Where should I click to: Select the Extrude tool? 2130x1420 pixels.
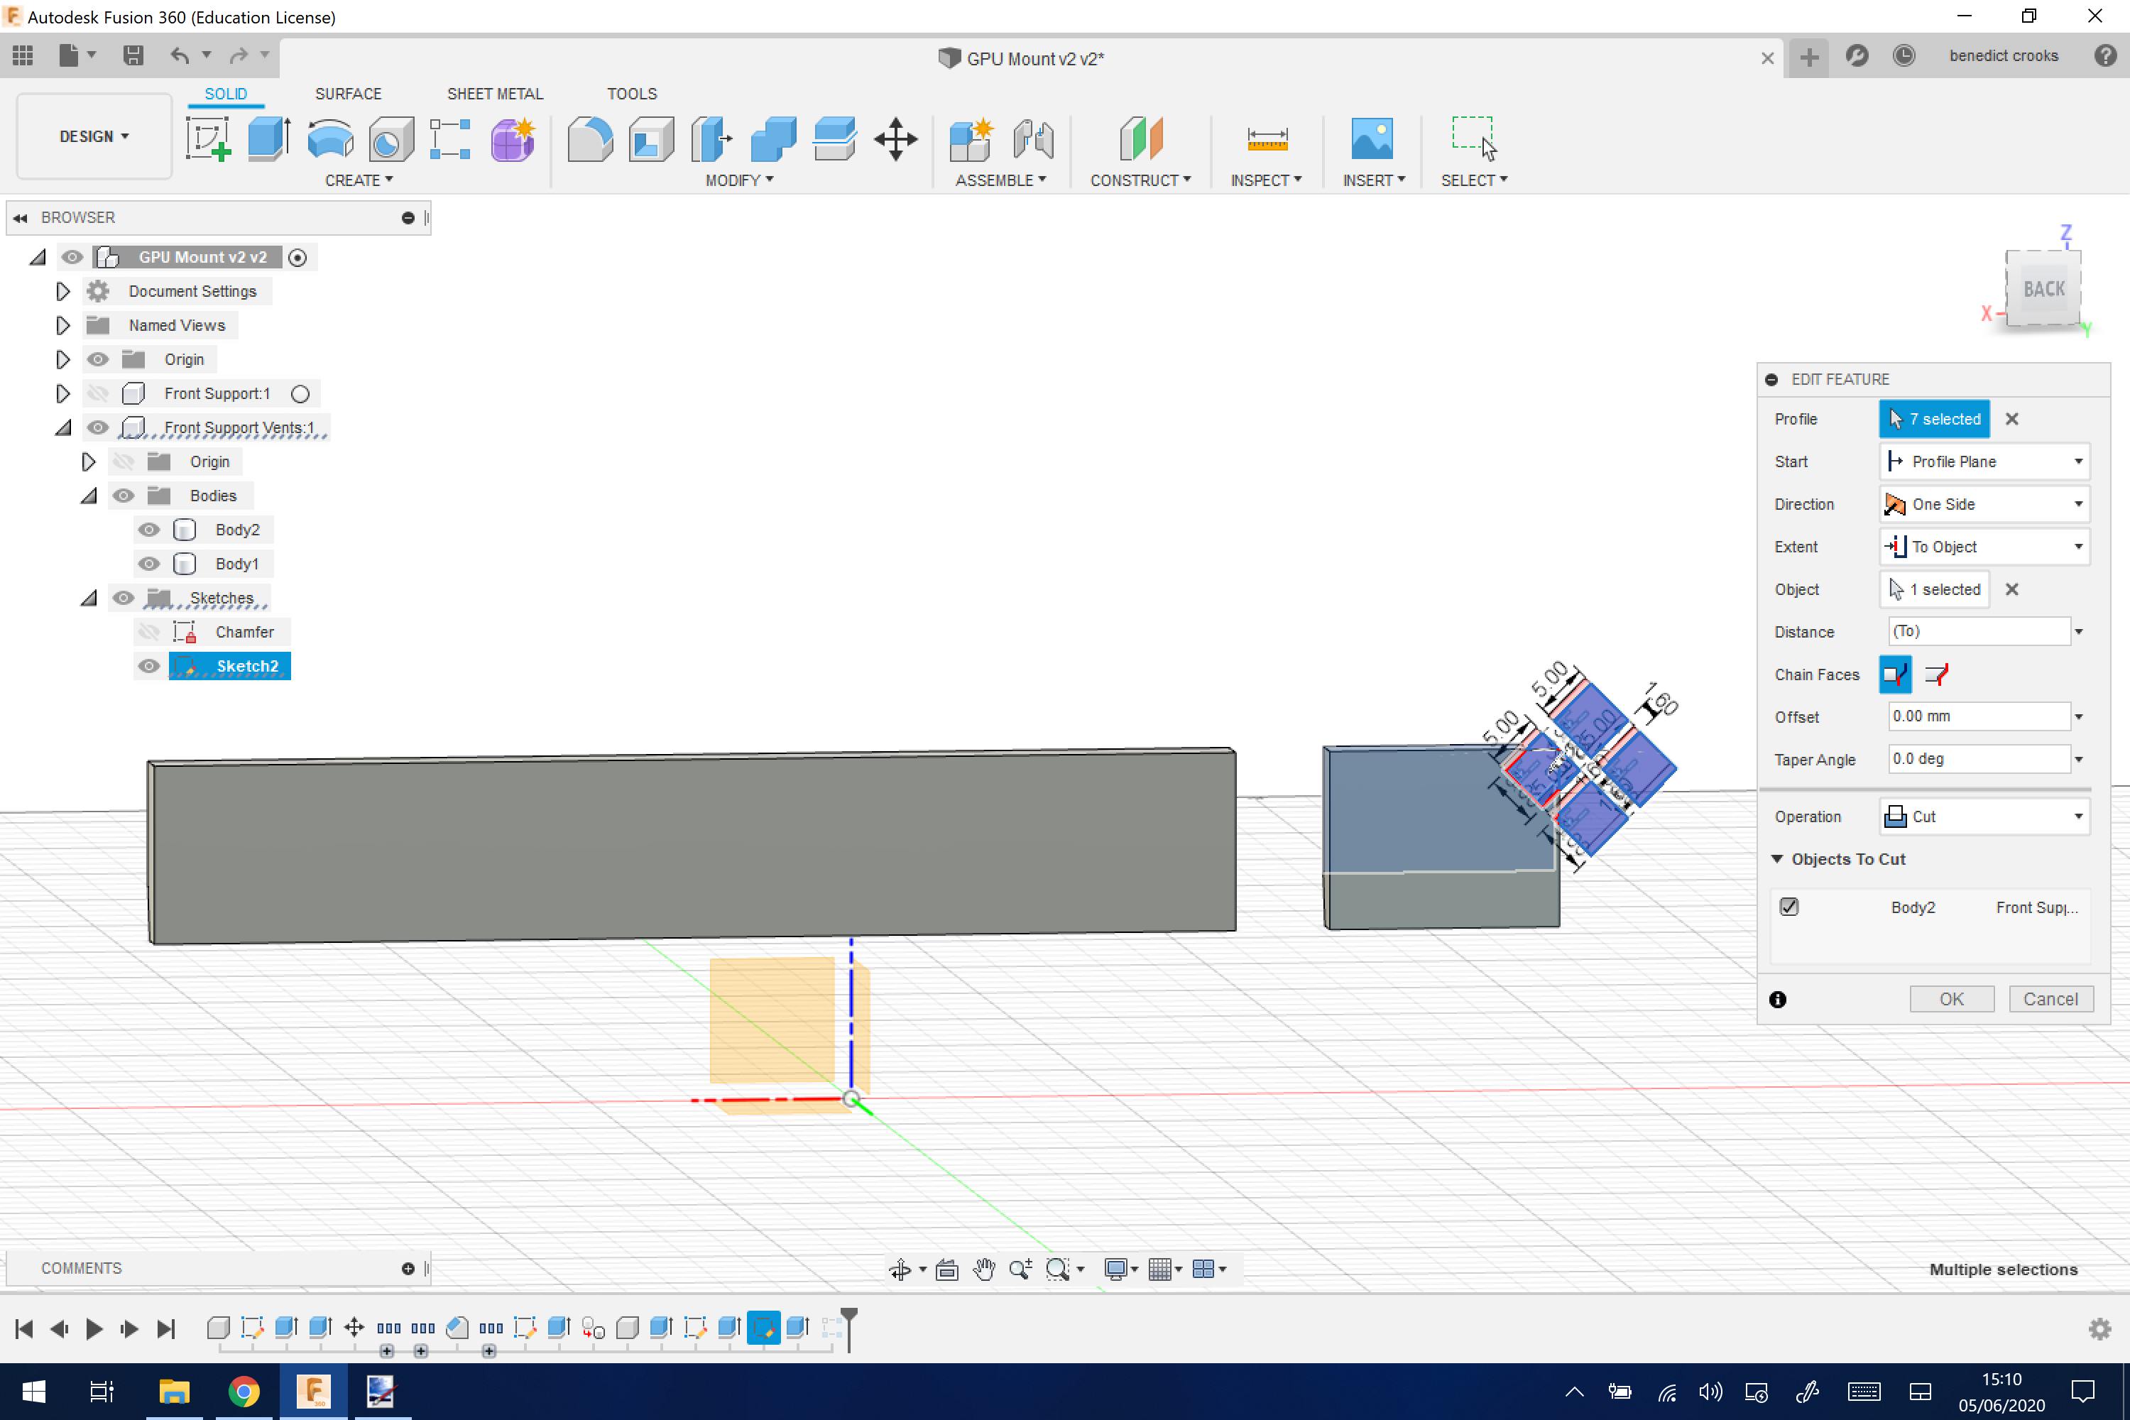click(x=269, y=139)
